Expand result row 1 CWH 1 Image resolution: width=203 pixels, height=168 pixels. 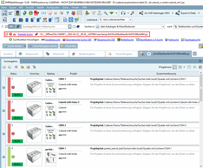[x=4, y=88]
